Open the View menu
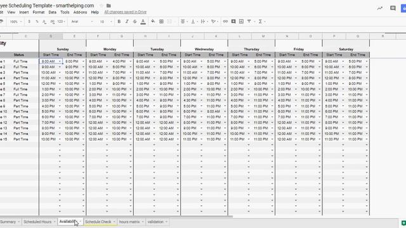 point(11,12)
